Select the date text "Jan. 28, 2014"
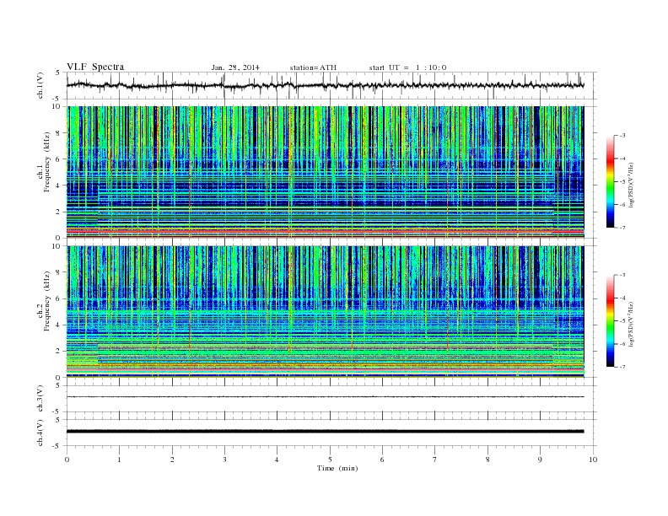Viewport: 668px width, 516px height. point(235,67)
